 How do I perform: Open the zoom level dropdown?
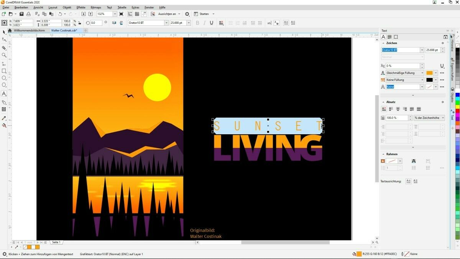(x=115, y=14)
